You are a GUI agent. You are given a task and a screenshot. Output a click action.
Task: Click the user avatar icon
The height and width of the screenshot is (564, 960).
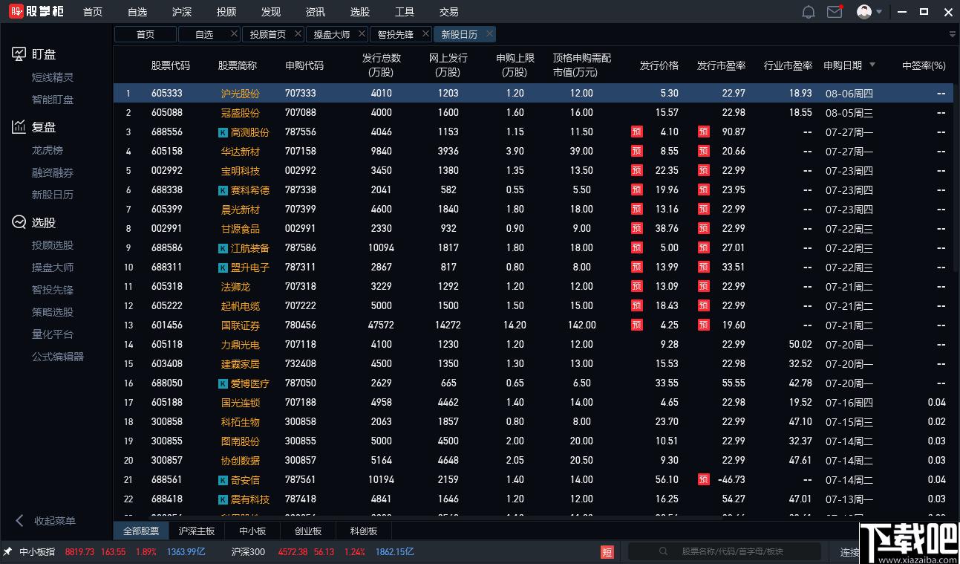click(x=864, y=12)
